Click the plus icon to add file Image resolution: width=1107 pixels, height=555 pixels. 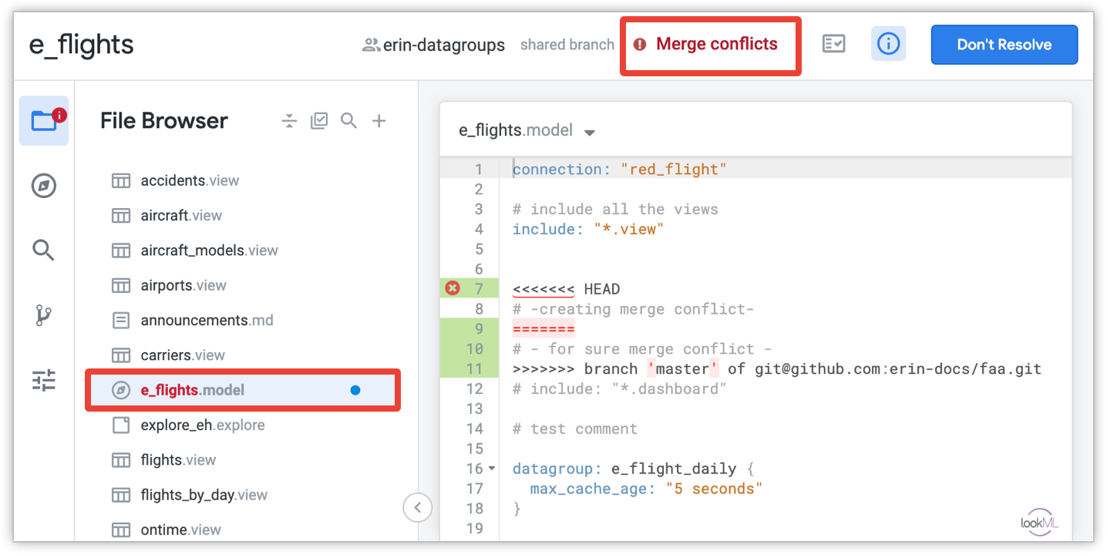[379, 121]
